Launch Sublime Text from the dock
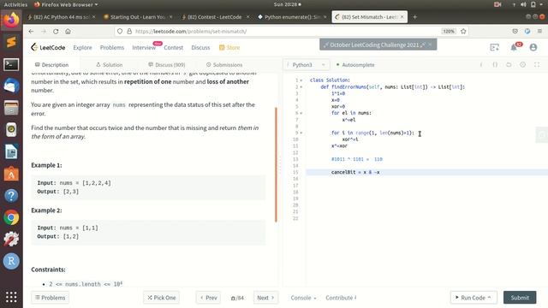The height and width of the screenshot is (308, 548). [11, 42]
